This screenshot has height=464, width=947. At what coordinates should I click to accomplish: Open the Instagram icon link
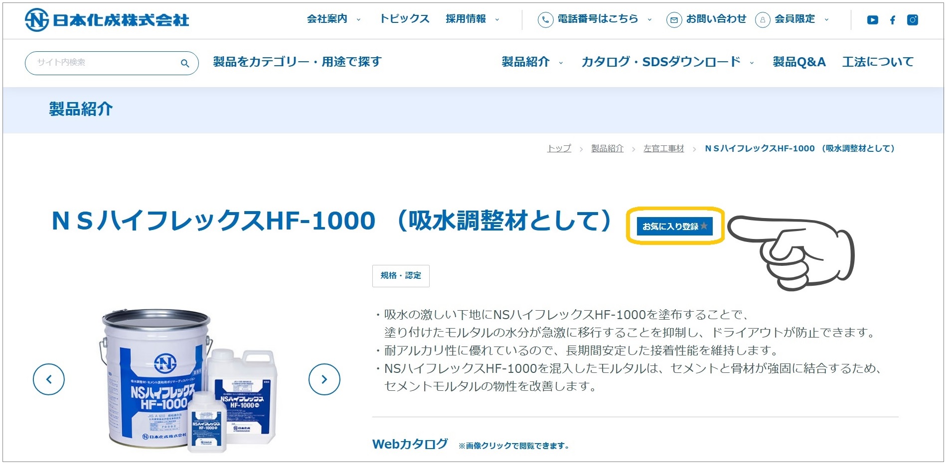[x=913, y=20]
